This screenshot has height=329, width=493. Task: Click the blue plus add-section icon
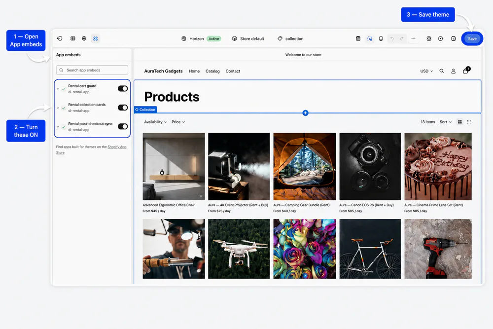[305, 113]
